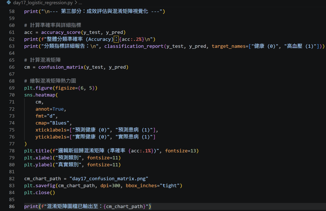Click the comment "# 繪製混淆矩陣熱力圖" on line 68
This screenshot has height=211, width=326.
[50, 81]
